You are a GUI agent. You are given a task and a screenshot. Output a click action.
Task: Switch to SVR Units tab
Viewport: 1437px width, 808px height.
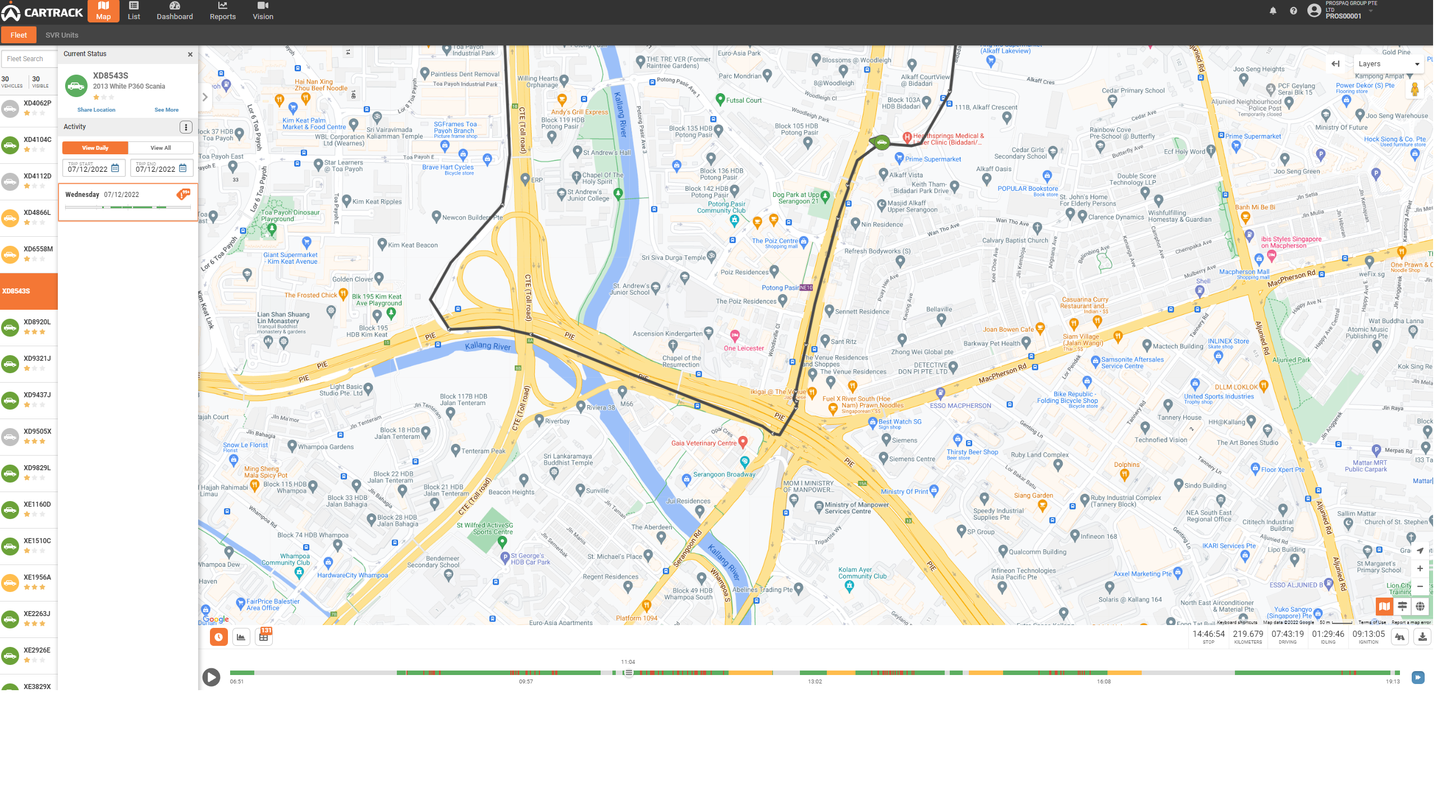click(x=62, y=35)
